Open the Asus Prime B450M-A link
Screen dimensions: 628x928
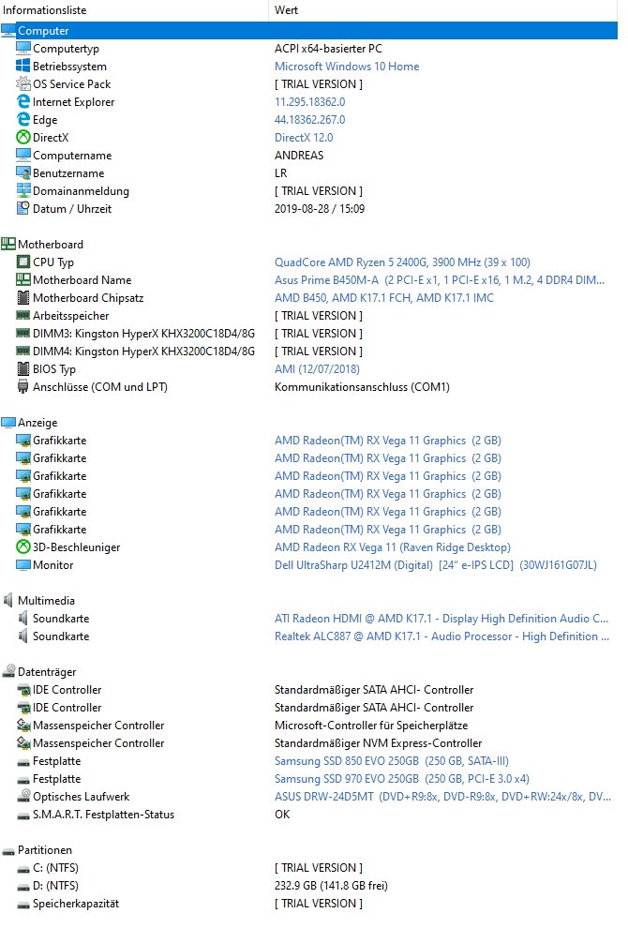coord(440,280)
